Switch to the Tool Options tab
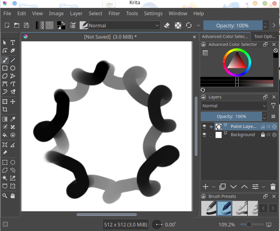 pyautogui.click(x=264, y=36)
